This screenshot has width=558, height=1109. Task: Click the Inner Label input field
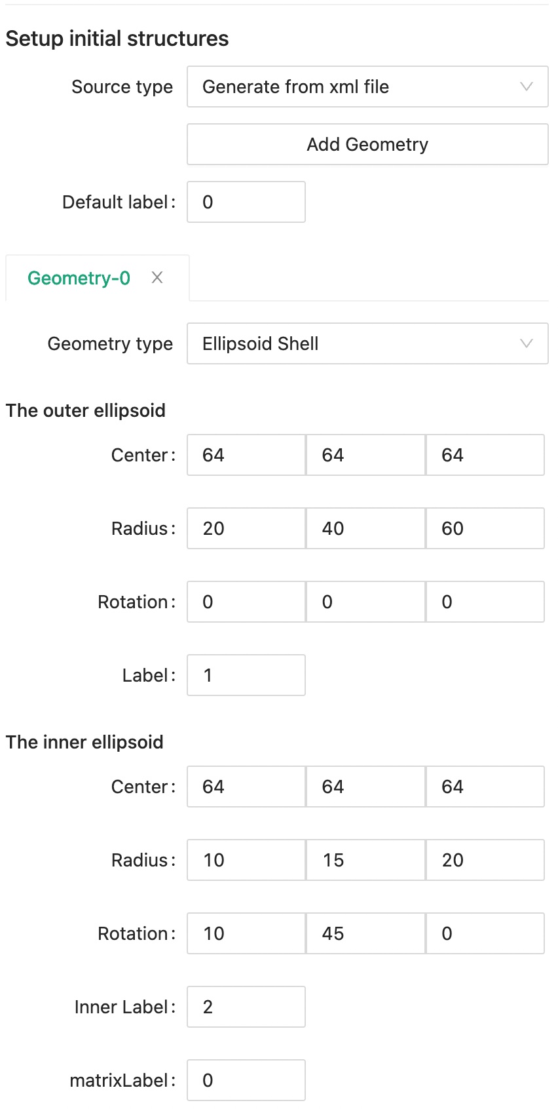246,1007
